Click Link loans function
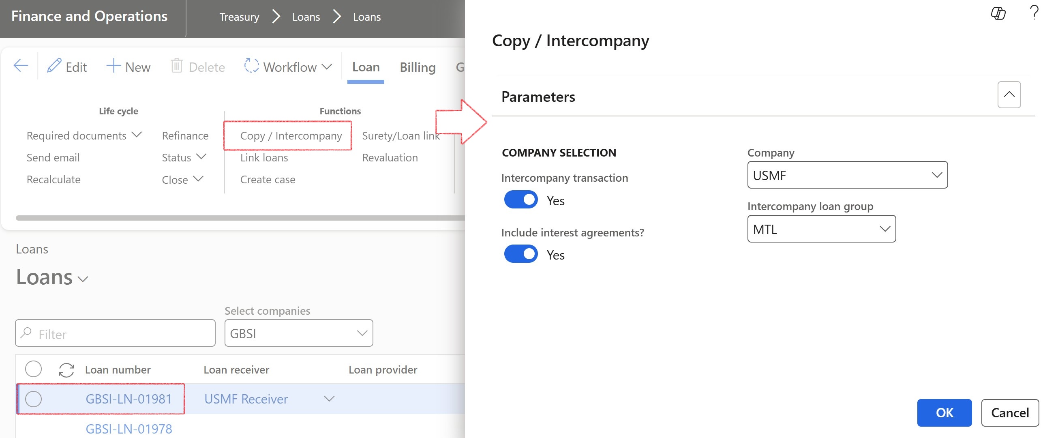 (264, 157)
